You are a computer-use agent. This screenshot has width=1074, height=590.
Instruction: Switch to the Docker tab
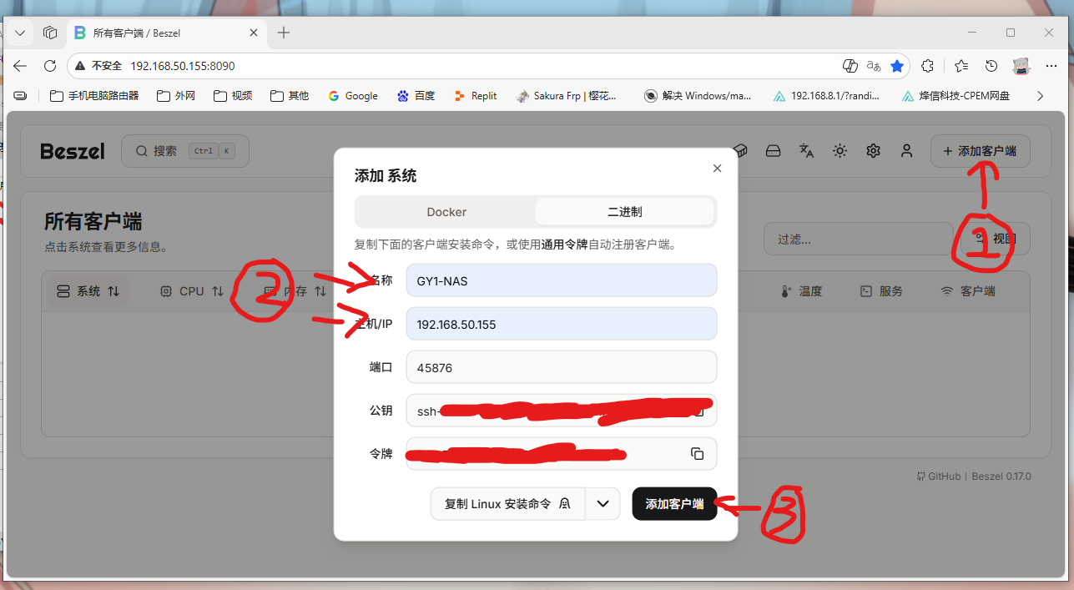(446, 212)
